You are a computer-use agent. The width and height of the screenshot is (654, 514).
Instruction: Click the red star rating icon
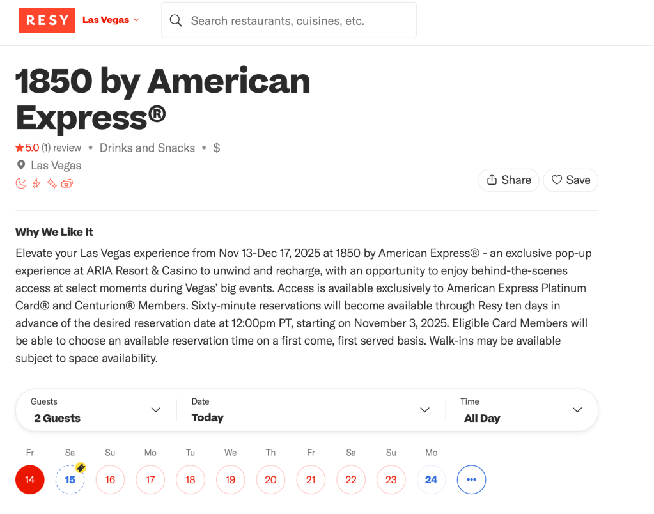[20, 148]
